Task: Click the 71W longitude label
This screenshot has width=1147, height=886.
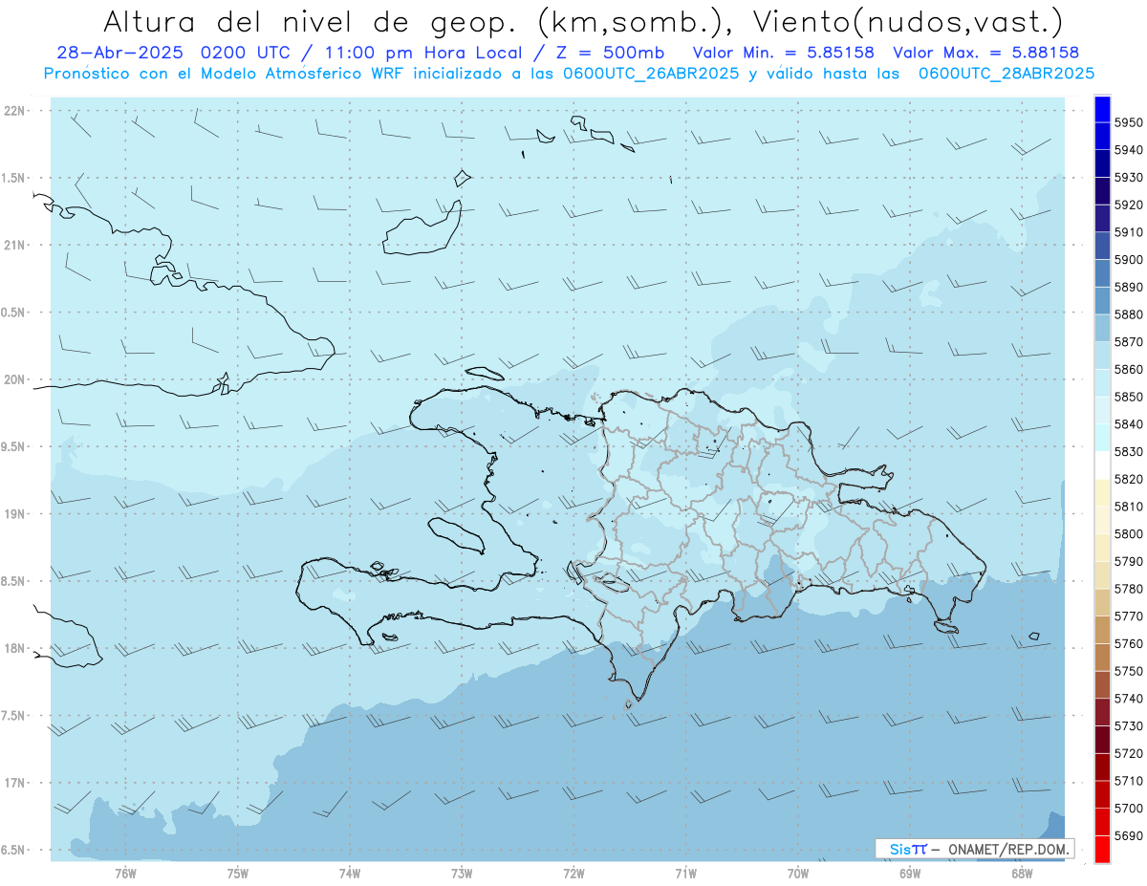Action: 685,873
